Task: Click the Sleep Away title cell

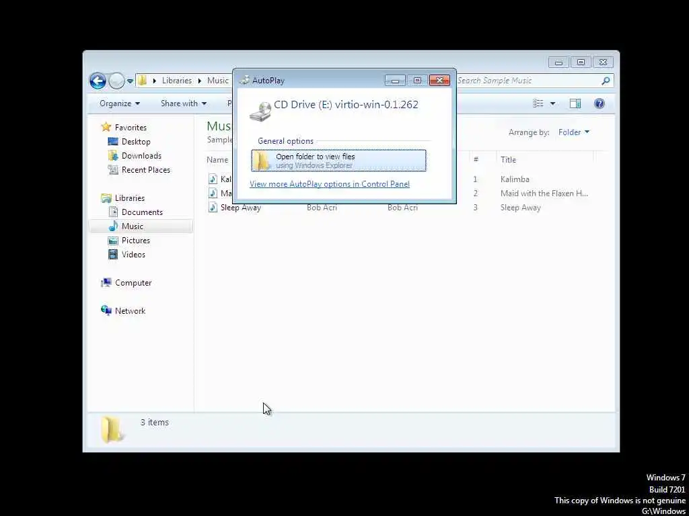Action: [521, 208]
